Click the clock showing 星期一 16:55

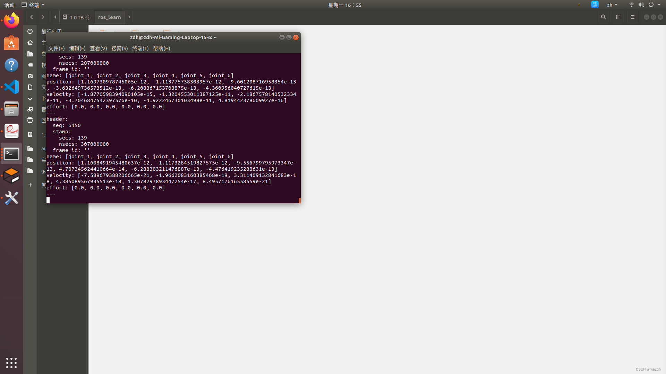(345, 5)
